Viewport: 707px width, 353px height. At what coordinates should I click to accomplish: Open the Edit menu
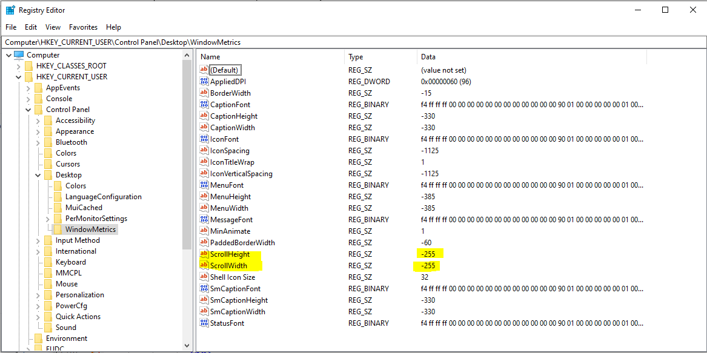[31, 27]
